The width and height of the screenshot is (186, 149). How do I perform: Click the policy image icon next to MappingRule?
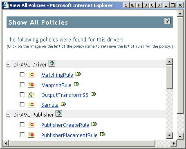[x=31, y=85]
